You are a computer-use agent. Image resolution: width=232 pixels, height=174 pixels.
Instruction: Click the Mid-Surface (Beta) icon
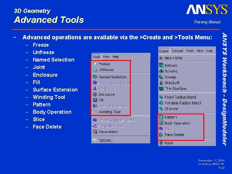[x=95, y=83]
